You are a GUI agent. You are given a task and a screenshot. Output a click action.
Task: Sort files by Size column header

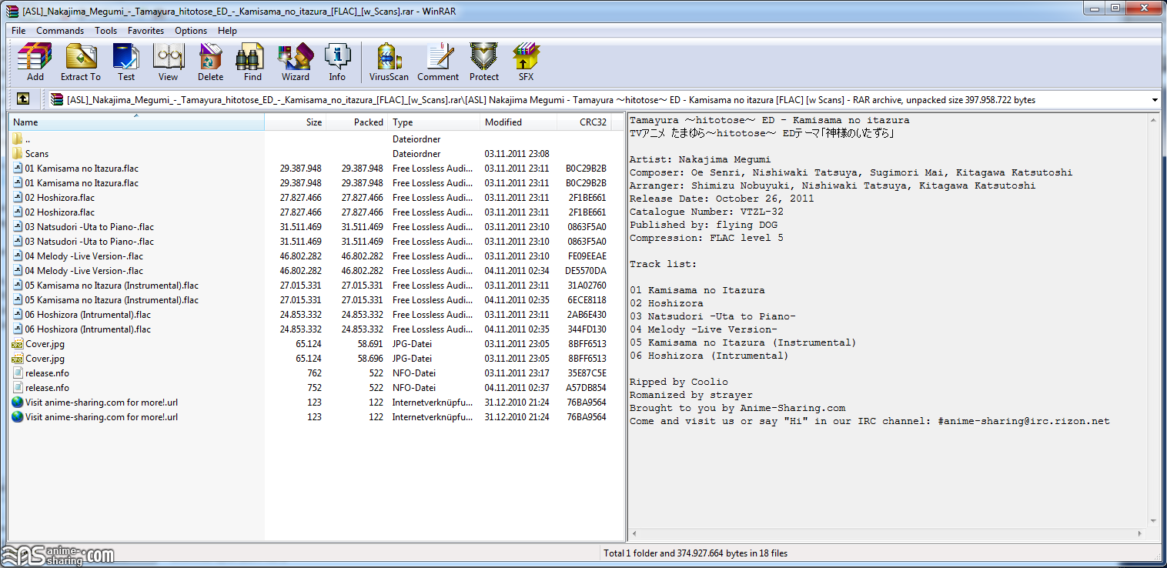tap(296, 122)
